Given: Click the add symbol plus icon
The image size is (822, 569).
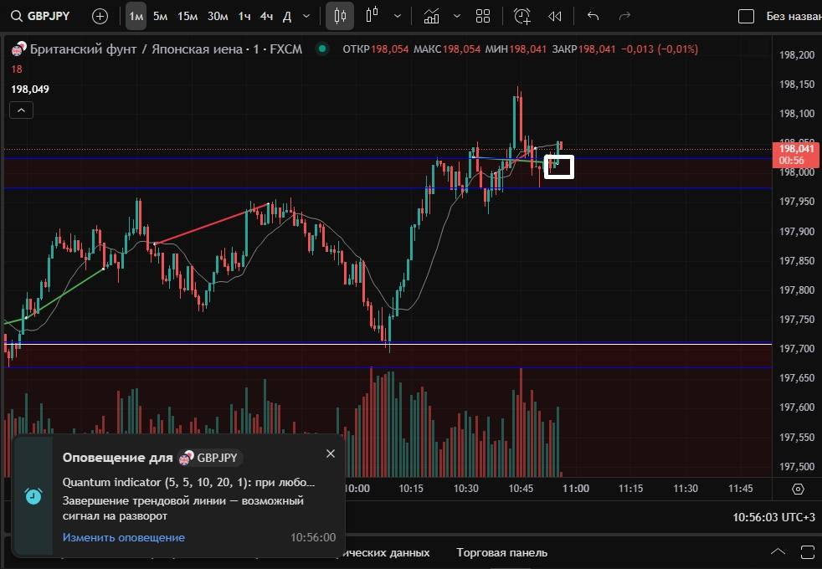Looking at the screenshot, I should tap(100, 16).
